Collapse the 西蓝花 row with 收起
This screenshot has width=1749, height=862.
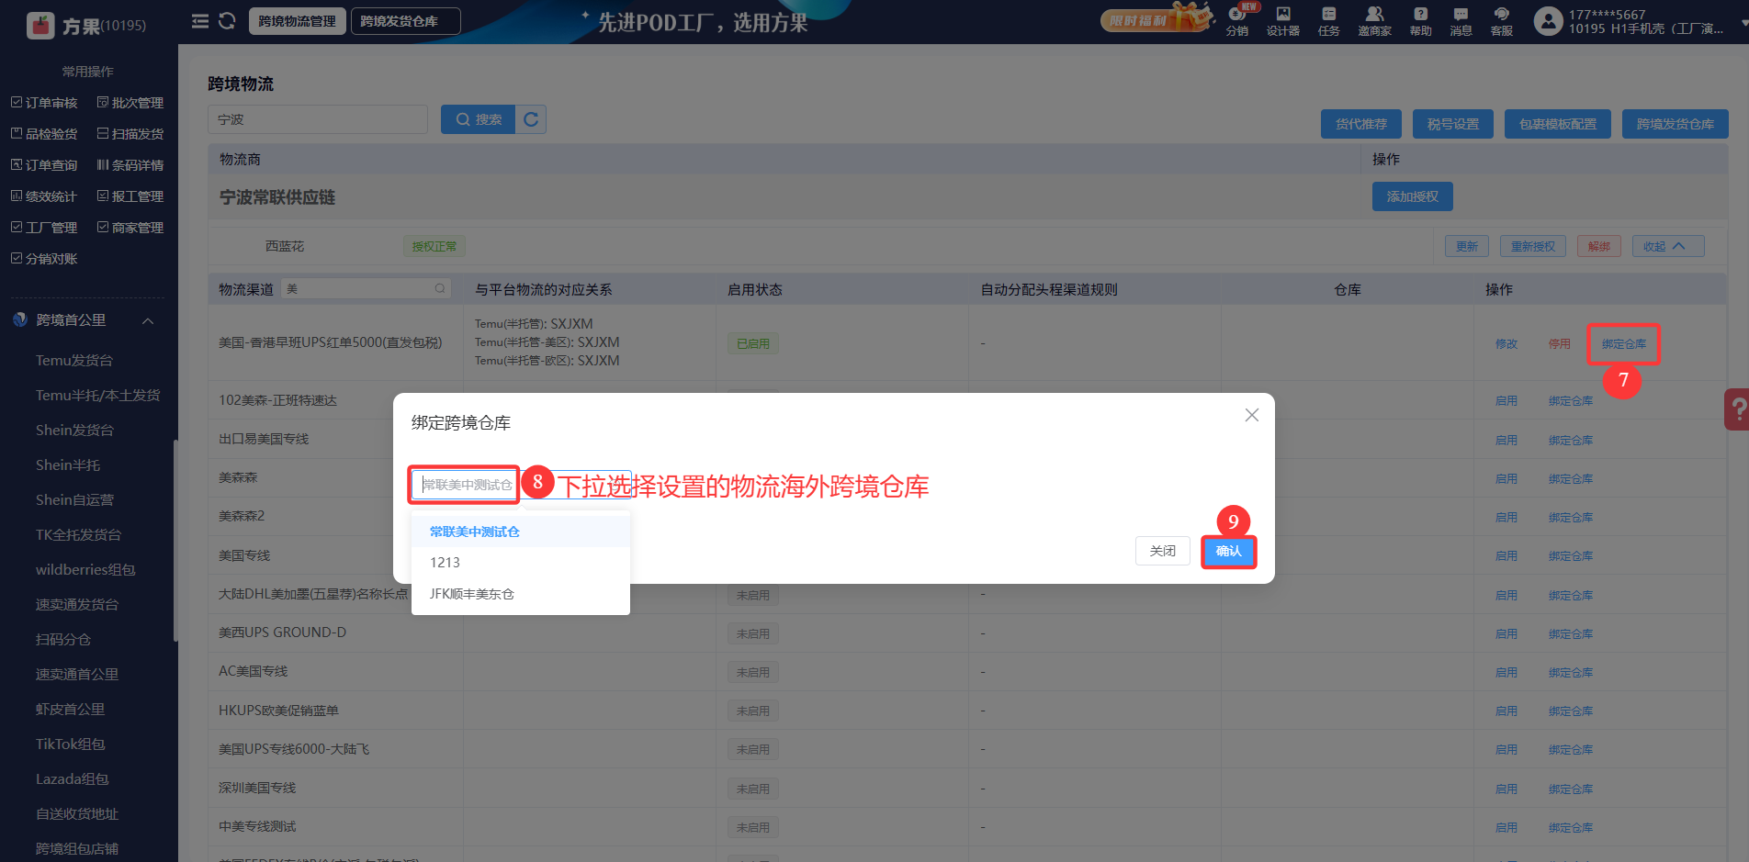[x=1668, y=246]
